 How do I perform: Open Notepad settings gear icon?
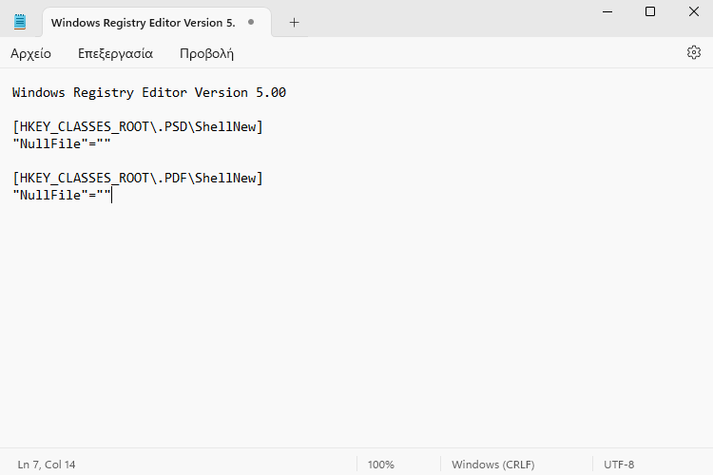(x=693, y=53)
